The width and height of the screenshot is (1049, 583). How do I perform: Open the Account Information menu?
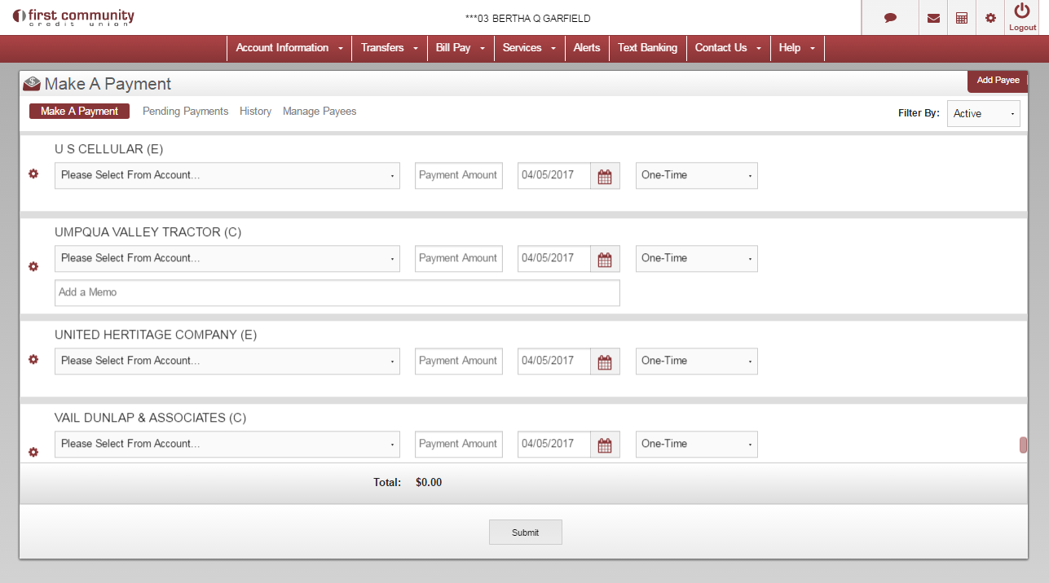[x=289, y=48]
